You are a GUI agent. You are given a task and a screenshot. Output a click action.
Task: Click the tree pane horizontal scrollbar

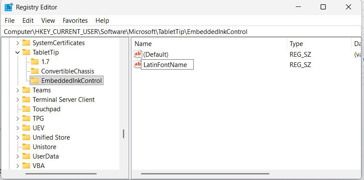(61, 174)
